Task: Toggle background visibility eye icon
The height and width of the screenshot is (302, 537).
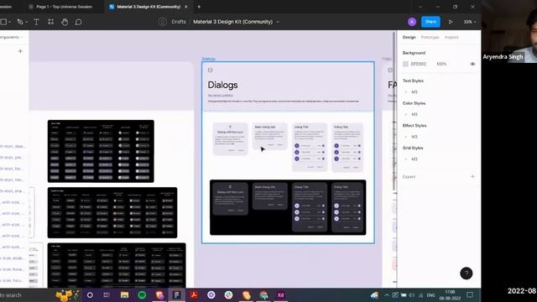Action: 472,64
